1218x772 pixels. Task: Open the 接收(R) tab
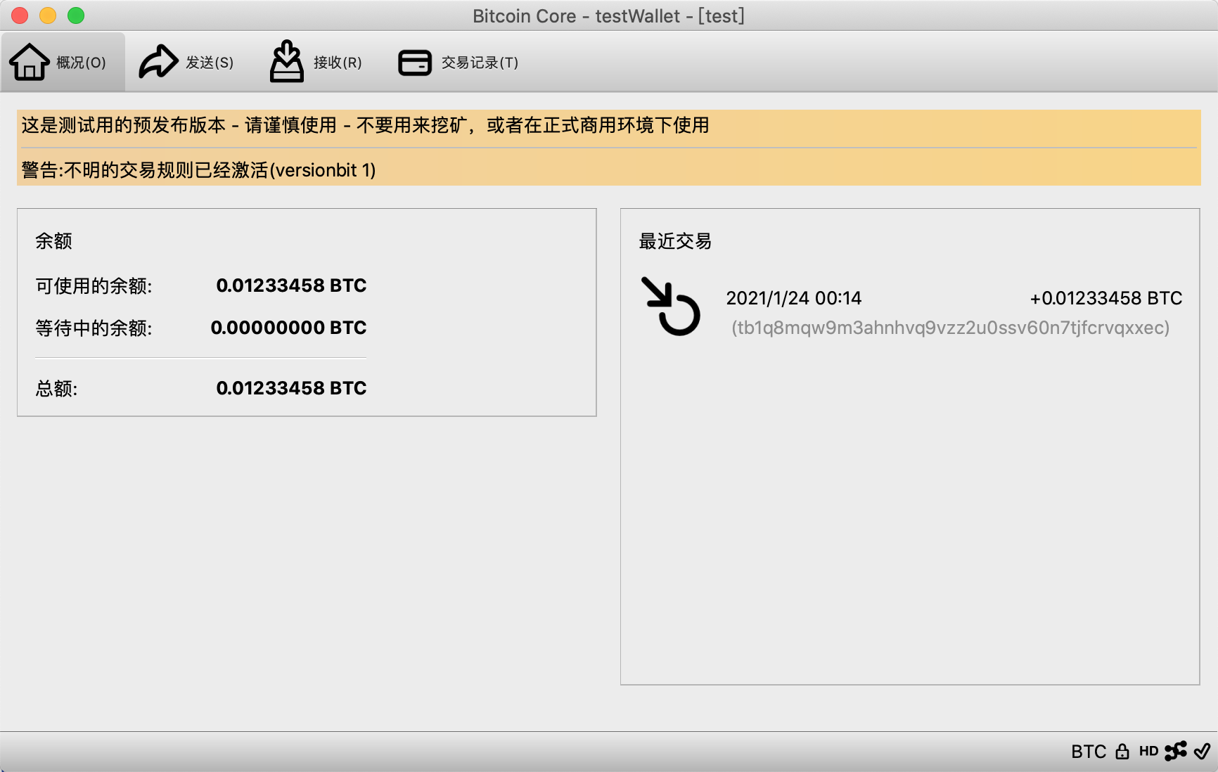tap(335, 63)
